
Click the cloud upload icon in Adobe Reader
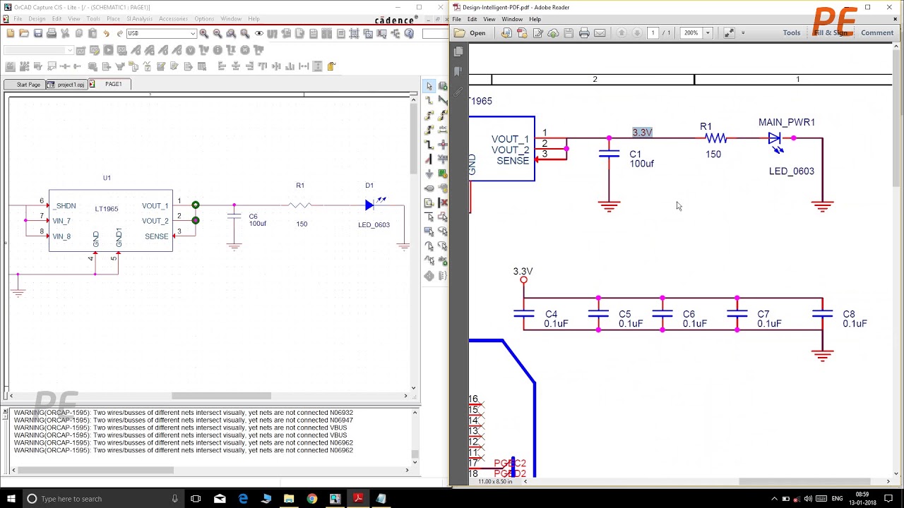pos(553,32)
